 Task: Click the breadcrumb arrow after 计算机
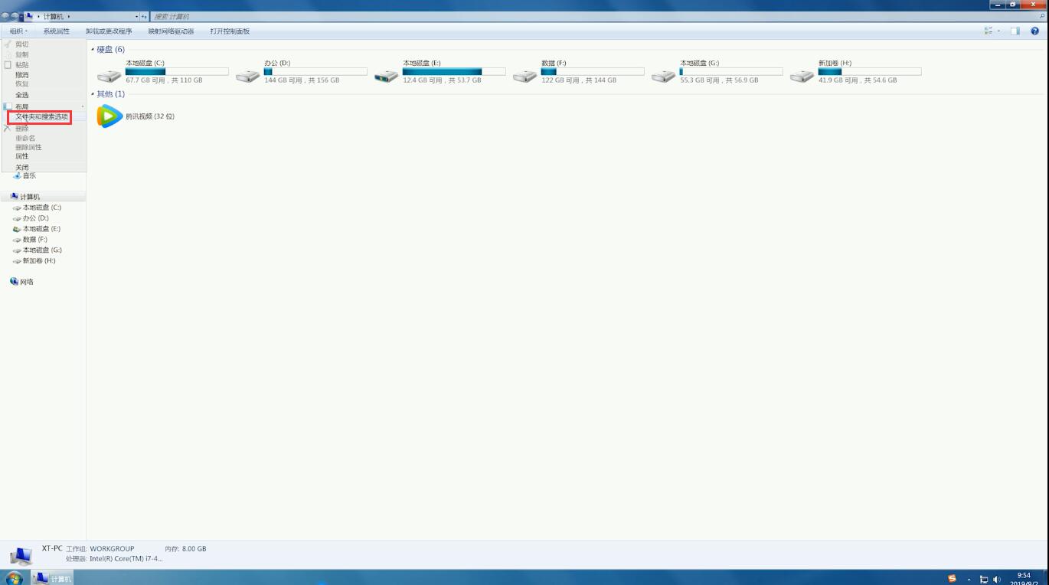pos(69,16)
